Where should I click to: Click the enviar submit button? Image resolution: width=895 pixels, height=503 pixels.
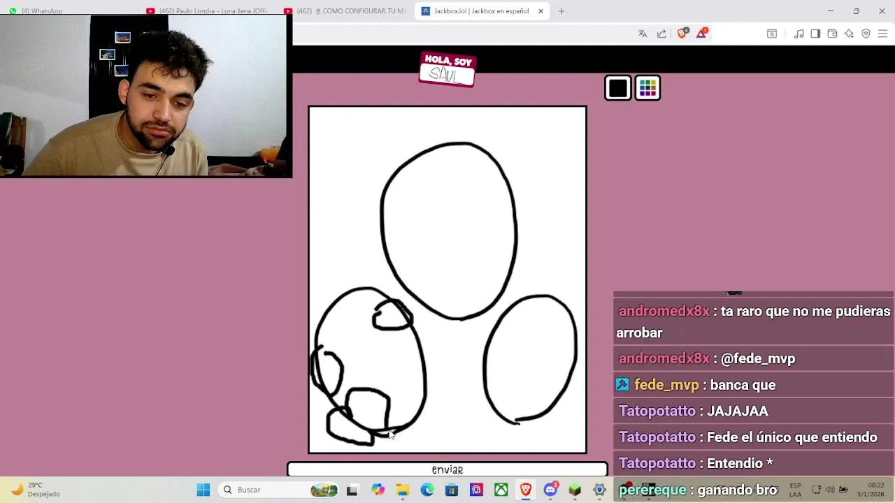pos(447,469)
